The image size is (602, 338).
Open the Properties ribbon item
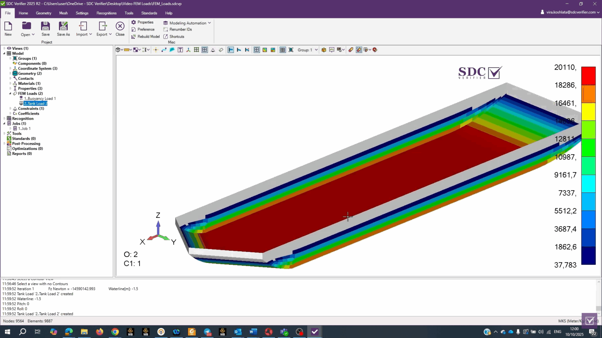point(142,22)
